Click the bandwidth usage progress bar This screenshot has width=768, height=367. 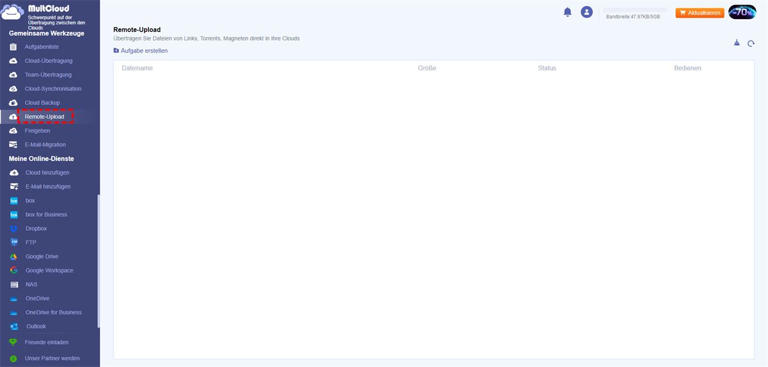[635, 10]
